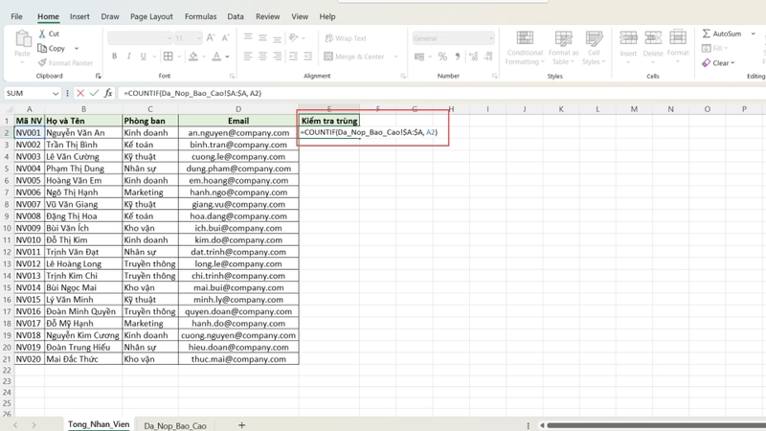Image resolution: width=766 pixels, height=431 pixels.
Task: Open the Borders tool
Action: (169, 57)
